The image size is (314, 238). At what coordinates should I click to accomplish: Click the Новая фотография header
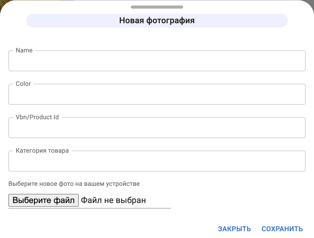pos(157,20)
